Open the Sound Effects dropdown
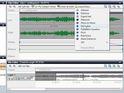Viewport: 124px width, 93px height. click(x=82, y=6)
